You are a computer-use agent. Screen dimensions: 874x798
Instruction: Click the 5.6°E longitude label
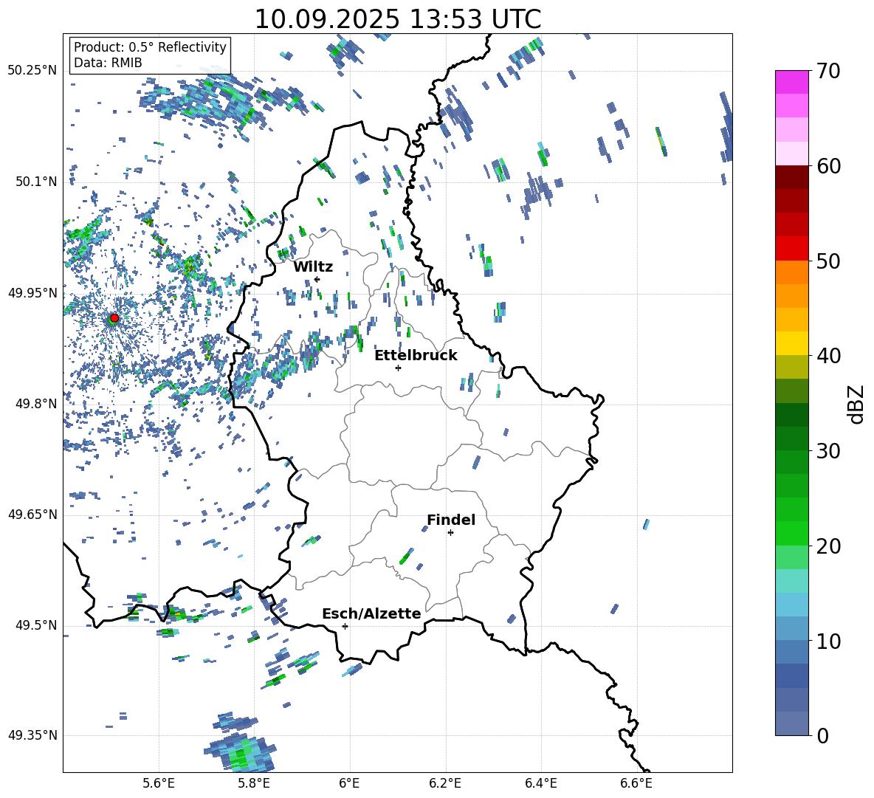coord(159,783)
